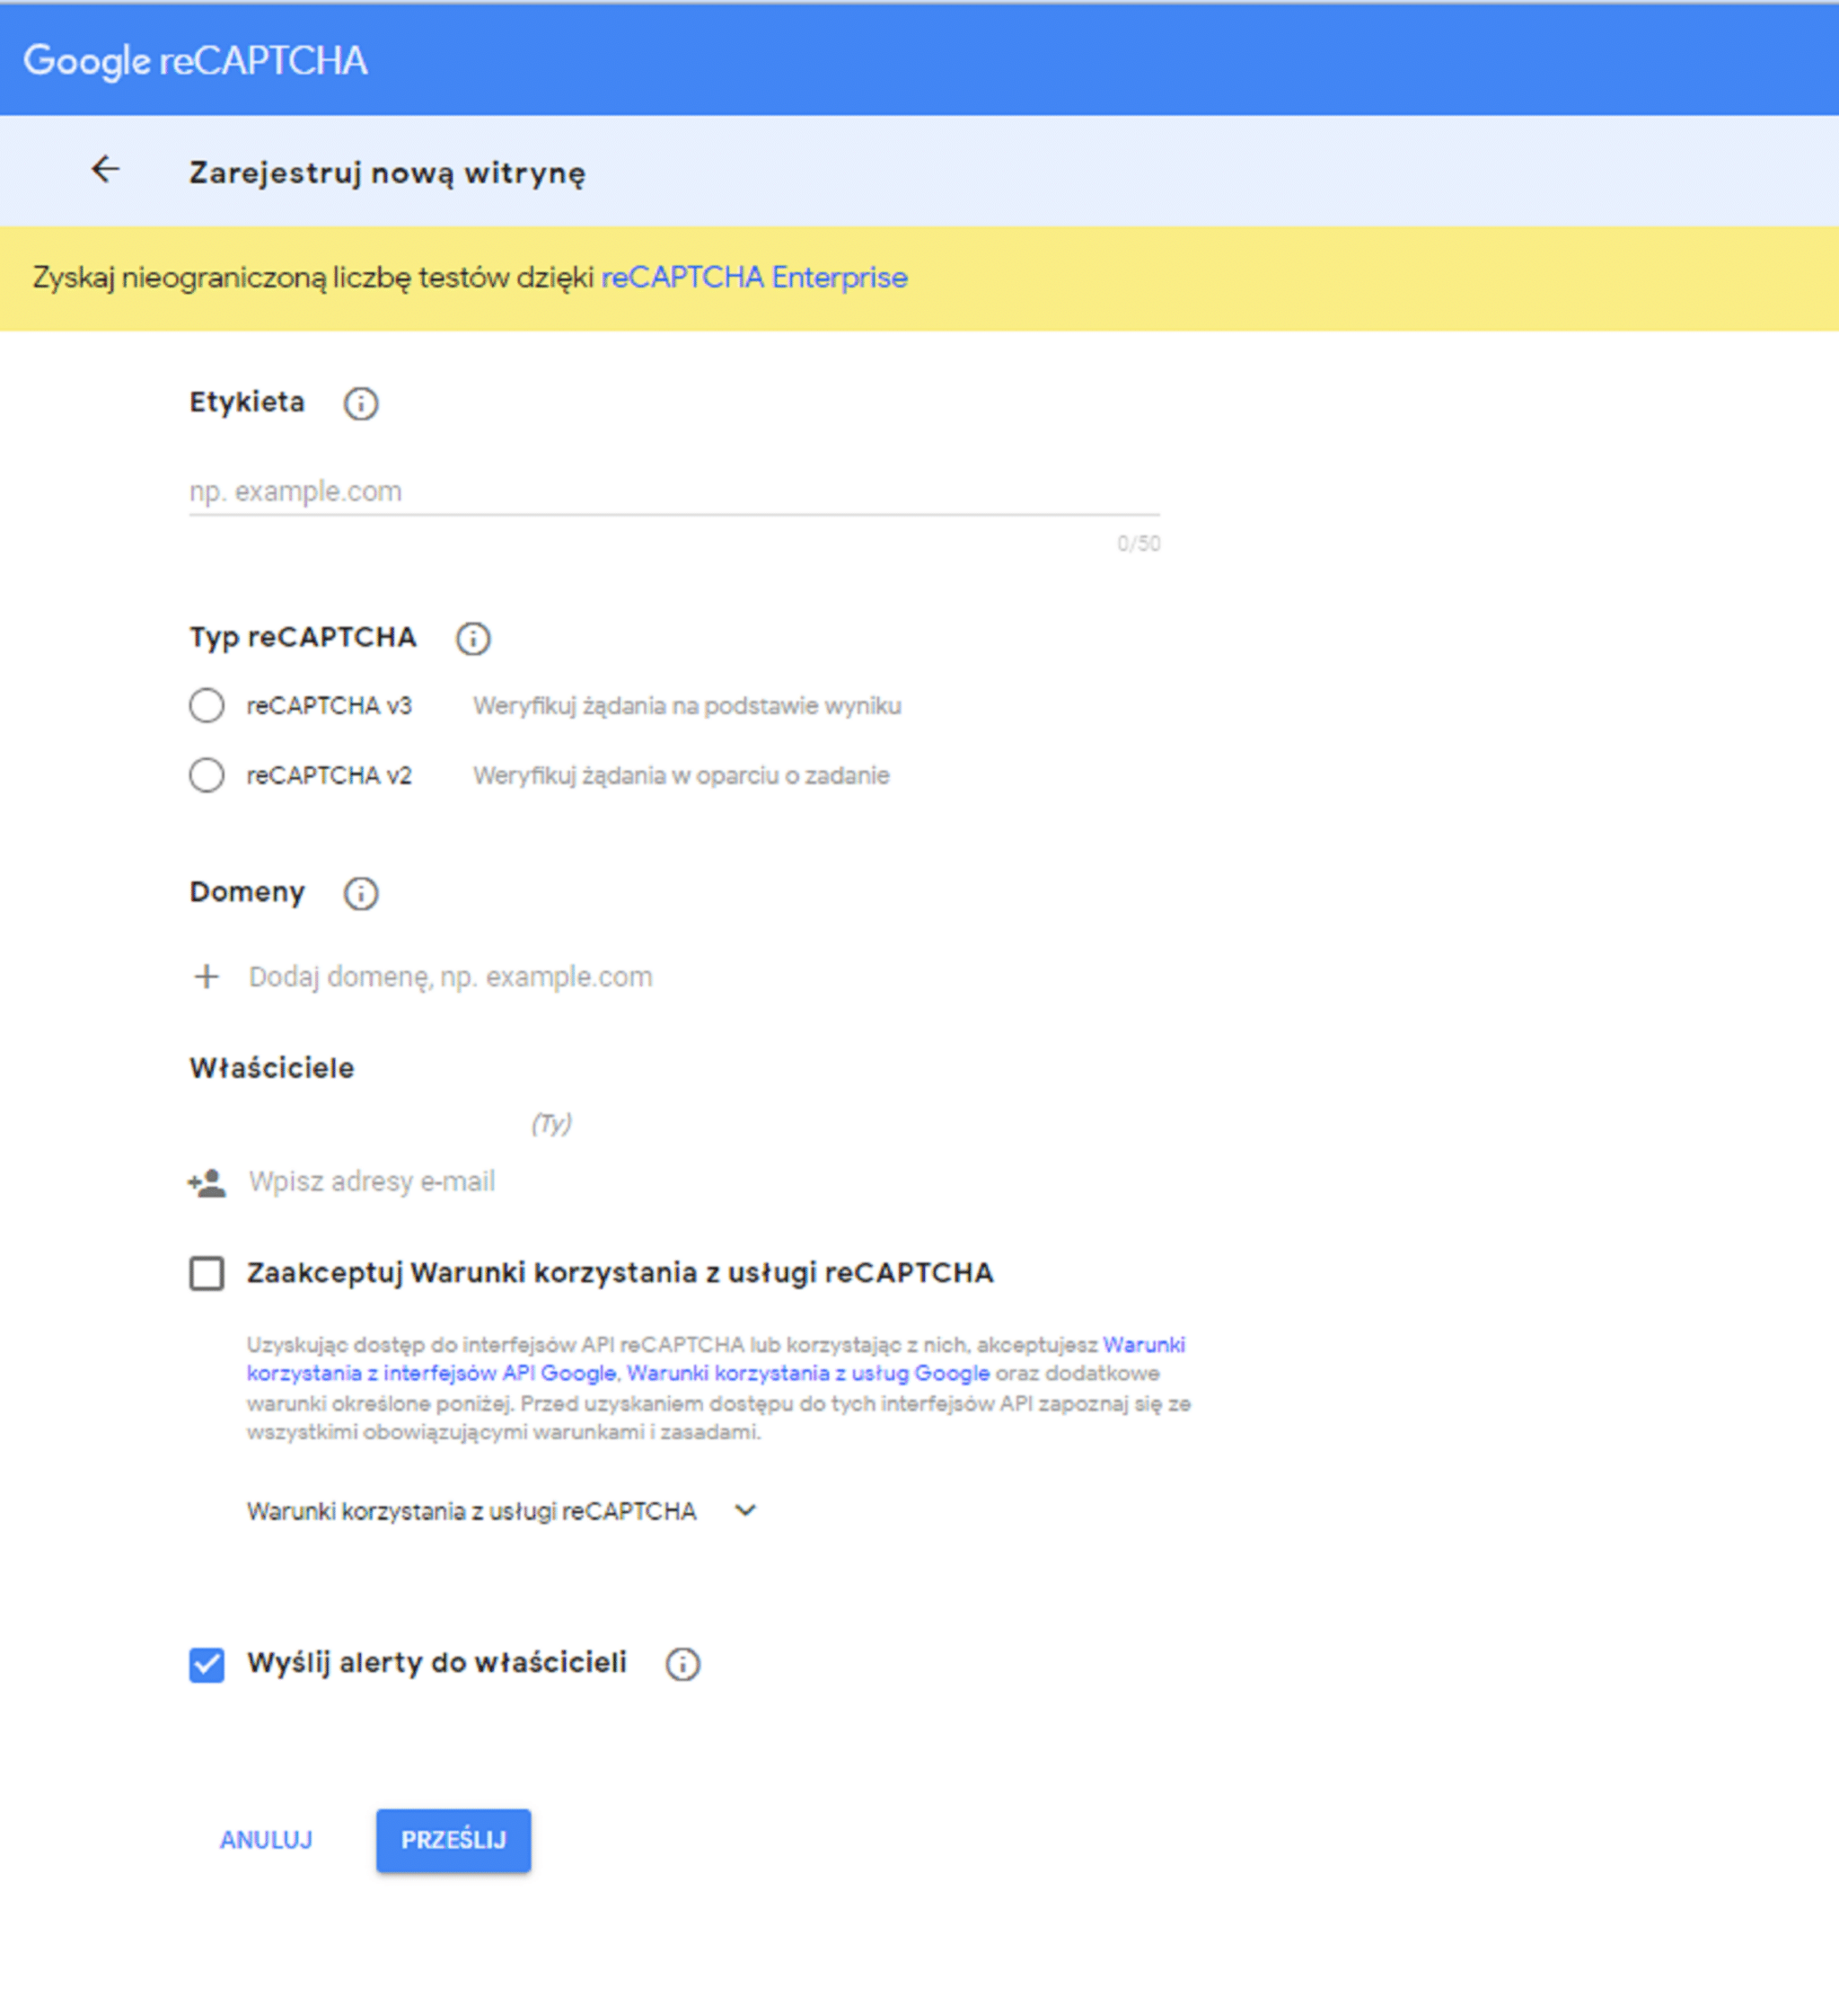This screenshot has height=2016, width=1839.
Task: Click the PRZEŚLIJ button
Action: 453,1840
